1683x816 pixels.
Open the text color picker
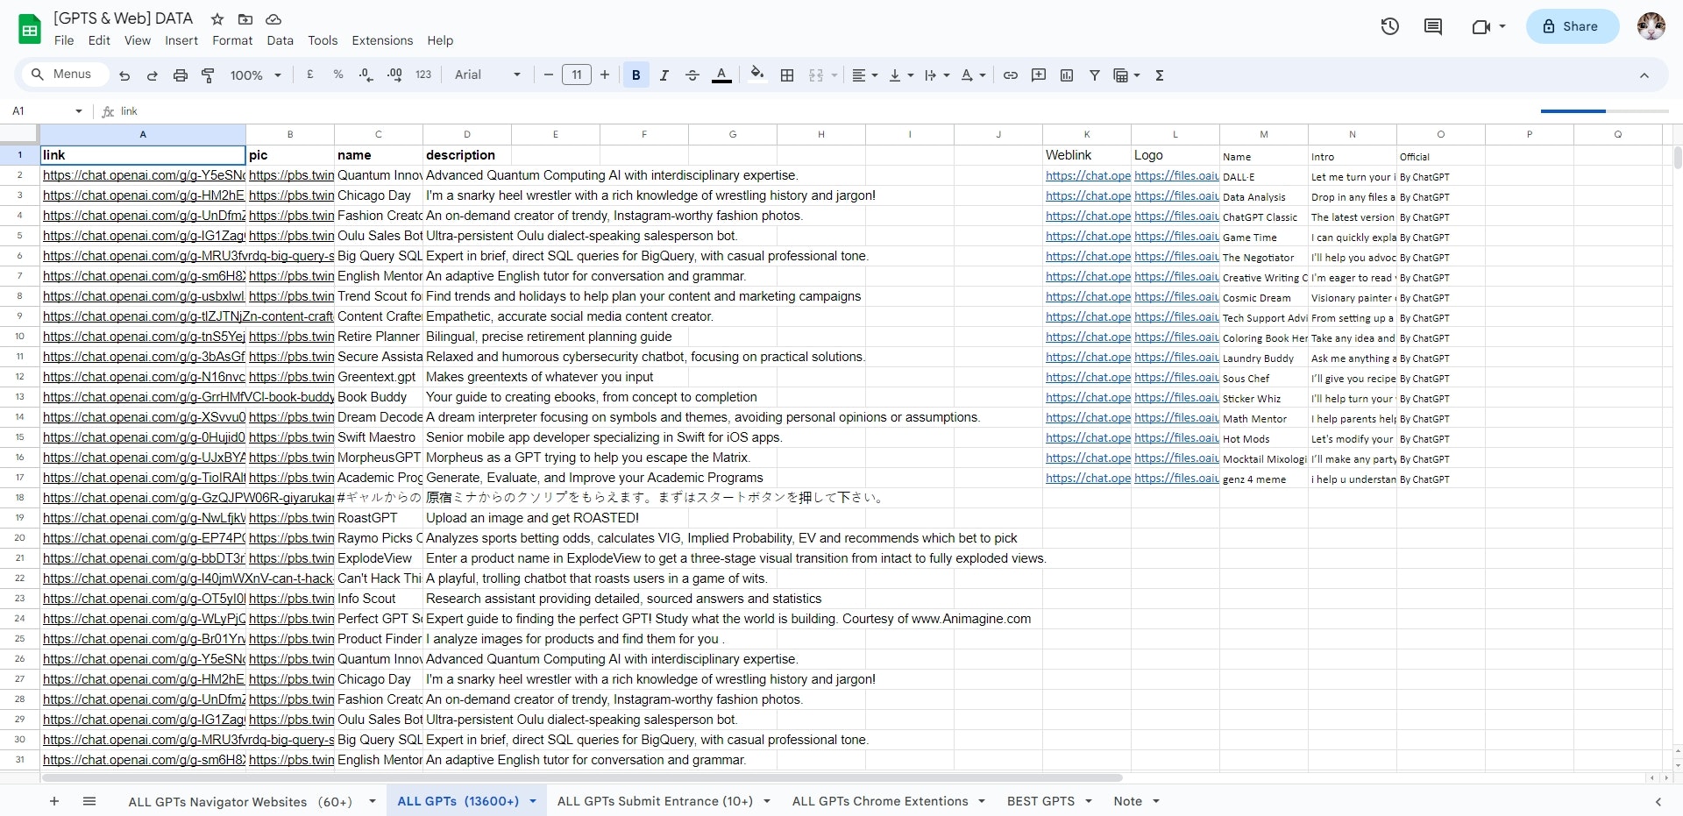[x=721, y=75]
